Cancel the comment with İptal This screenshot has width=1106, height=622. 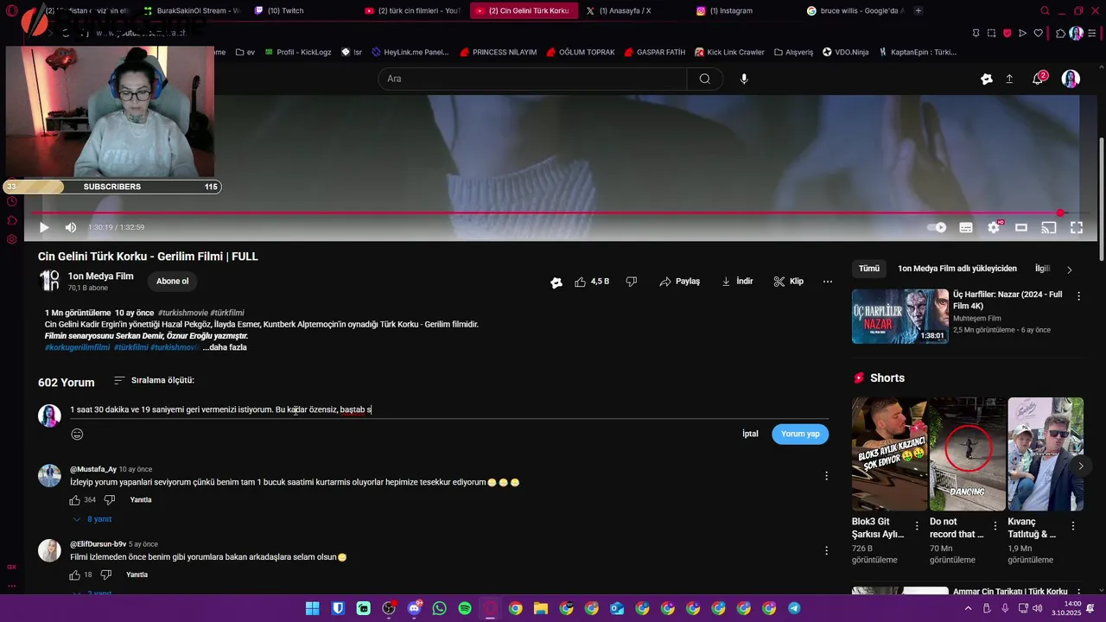tap(750, 434)
